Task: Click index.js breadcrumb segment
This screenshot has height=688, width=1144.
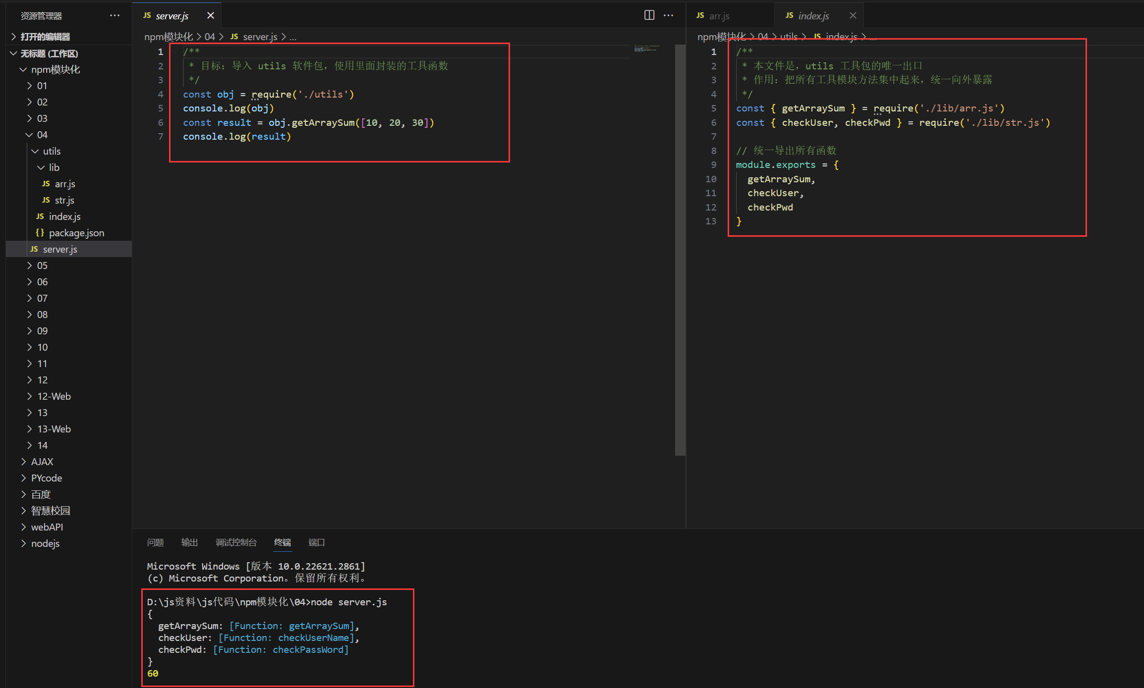Action: (x=836, y=37)
